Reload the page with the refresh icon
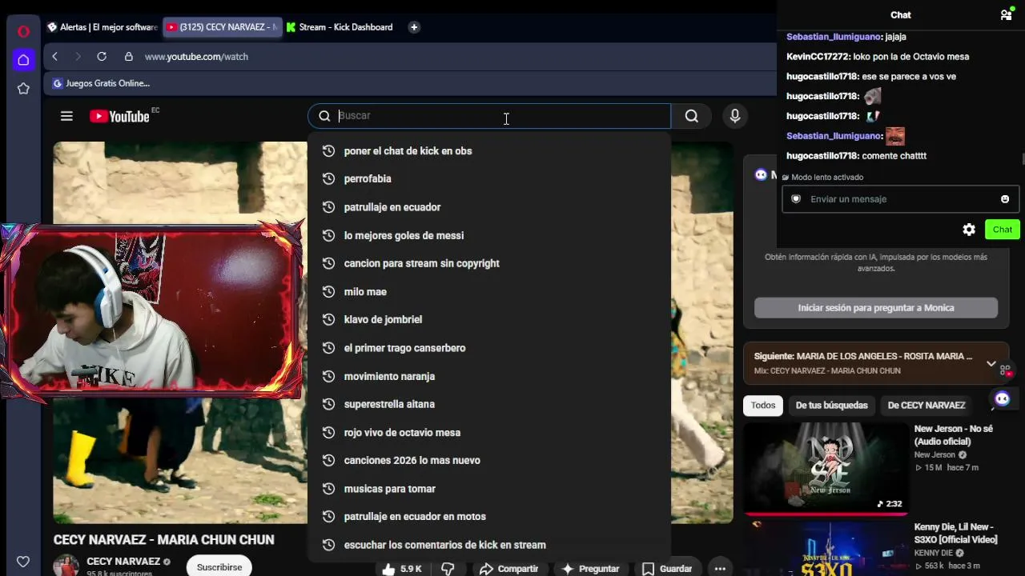This screenshot has height=576, width=1025. pyautogui.click(x=102, y=57)
